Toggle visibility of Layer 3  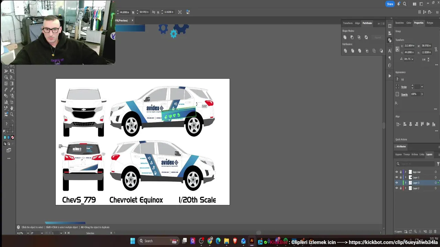coord(397,183)
